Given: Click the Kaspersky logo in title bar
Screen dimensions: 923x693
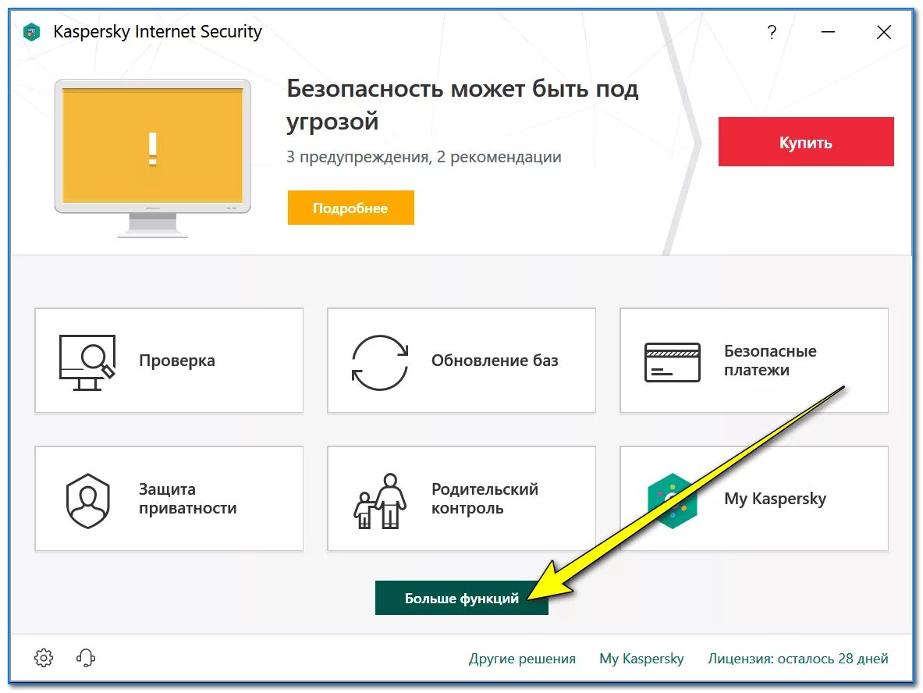Looking at the screenshot, I should pyautogui.click(x=31, y=32).
